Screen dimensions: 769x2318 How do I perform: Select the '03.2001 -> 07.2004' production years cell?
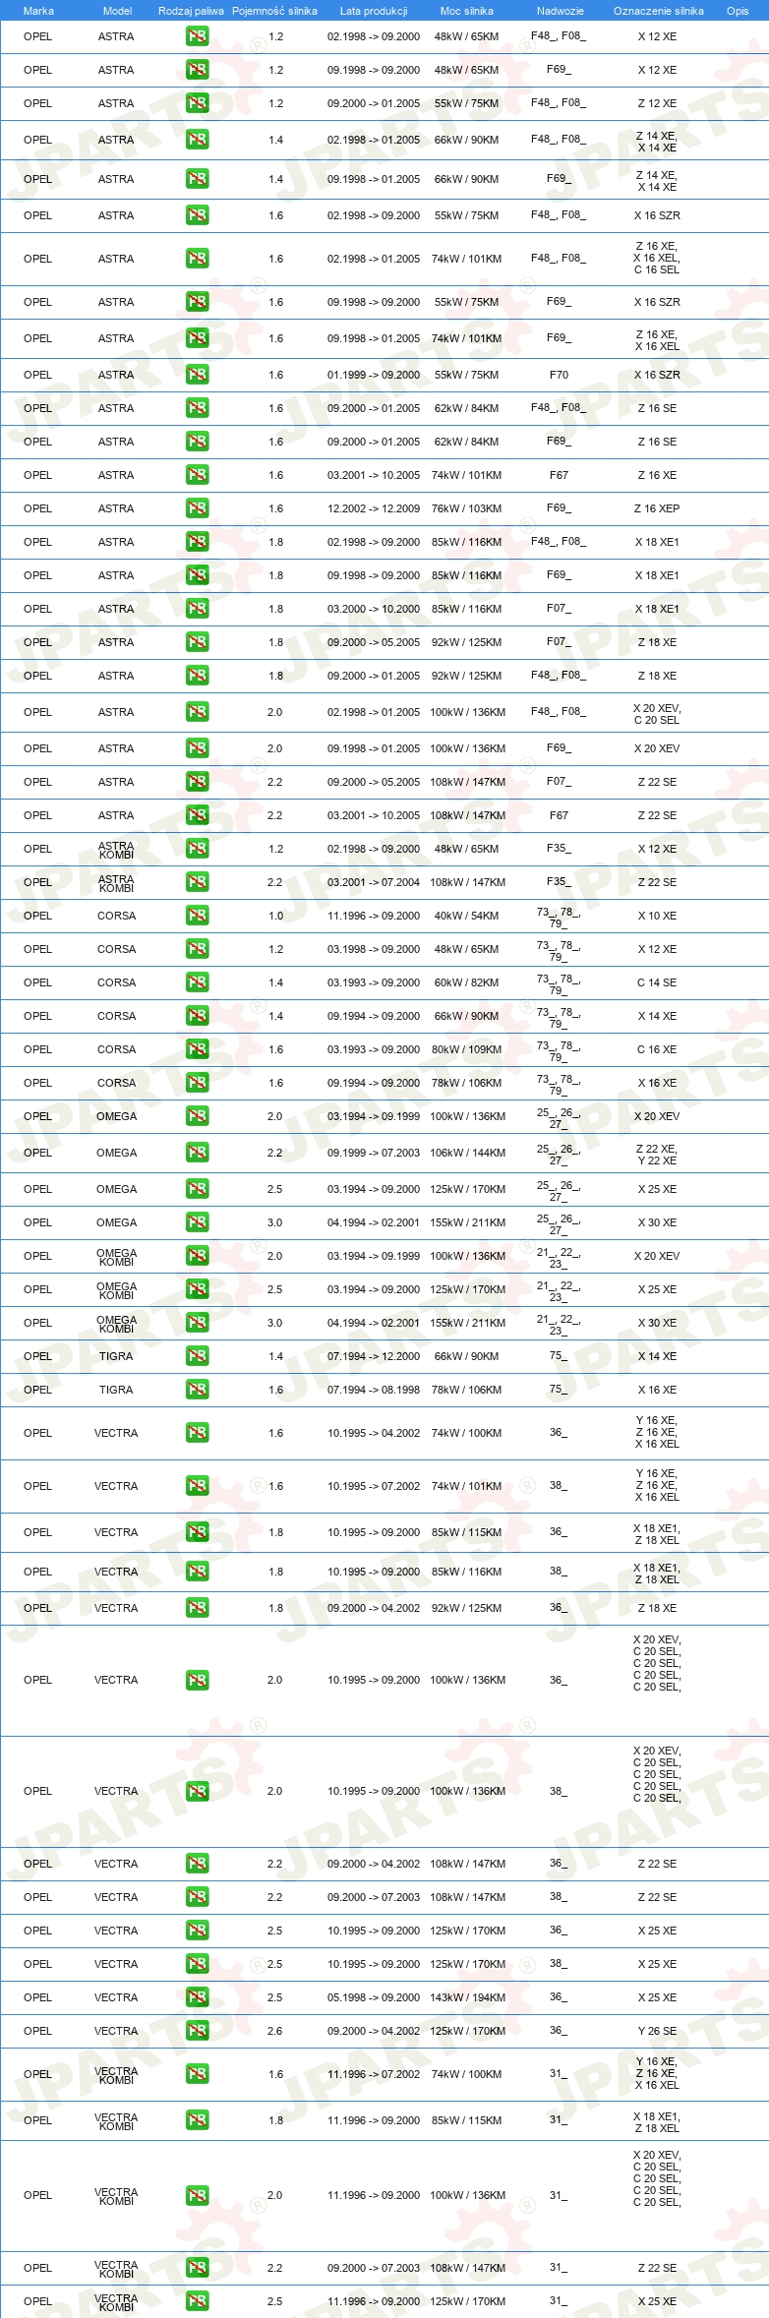point(374,882)
